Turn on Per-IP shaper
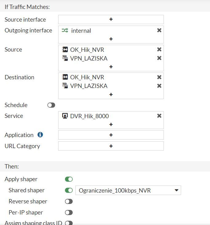This screenshot has height=225, width=210. coord(69,213)
